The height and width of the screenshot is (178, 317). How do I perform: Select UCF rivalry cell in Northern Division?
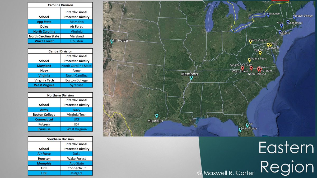click(x=77, y=119)
